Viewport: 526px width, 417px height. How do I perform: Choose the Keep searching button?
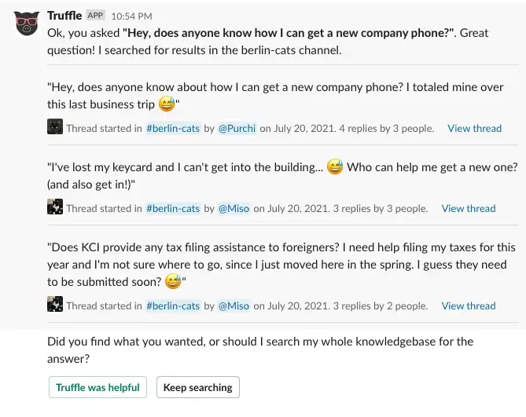pyautogui.click(x=198, y=387)
